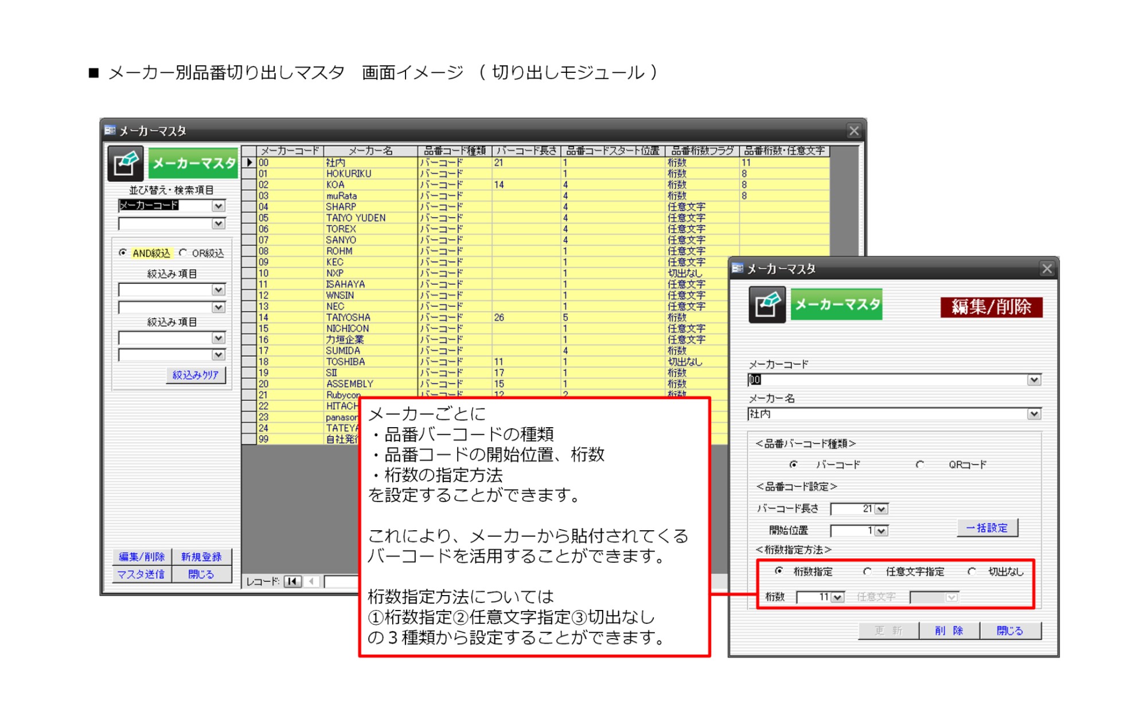Select KOA cell in maker table

tap(371, 185)
